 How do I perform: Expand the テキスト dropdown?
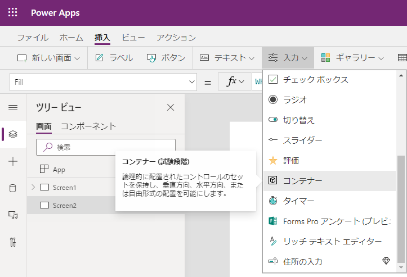tap(227, 58)
